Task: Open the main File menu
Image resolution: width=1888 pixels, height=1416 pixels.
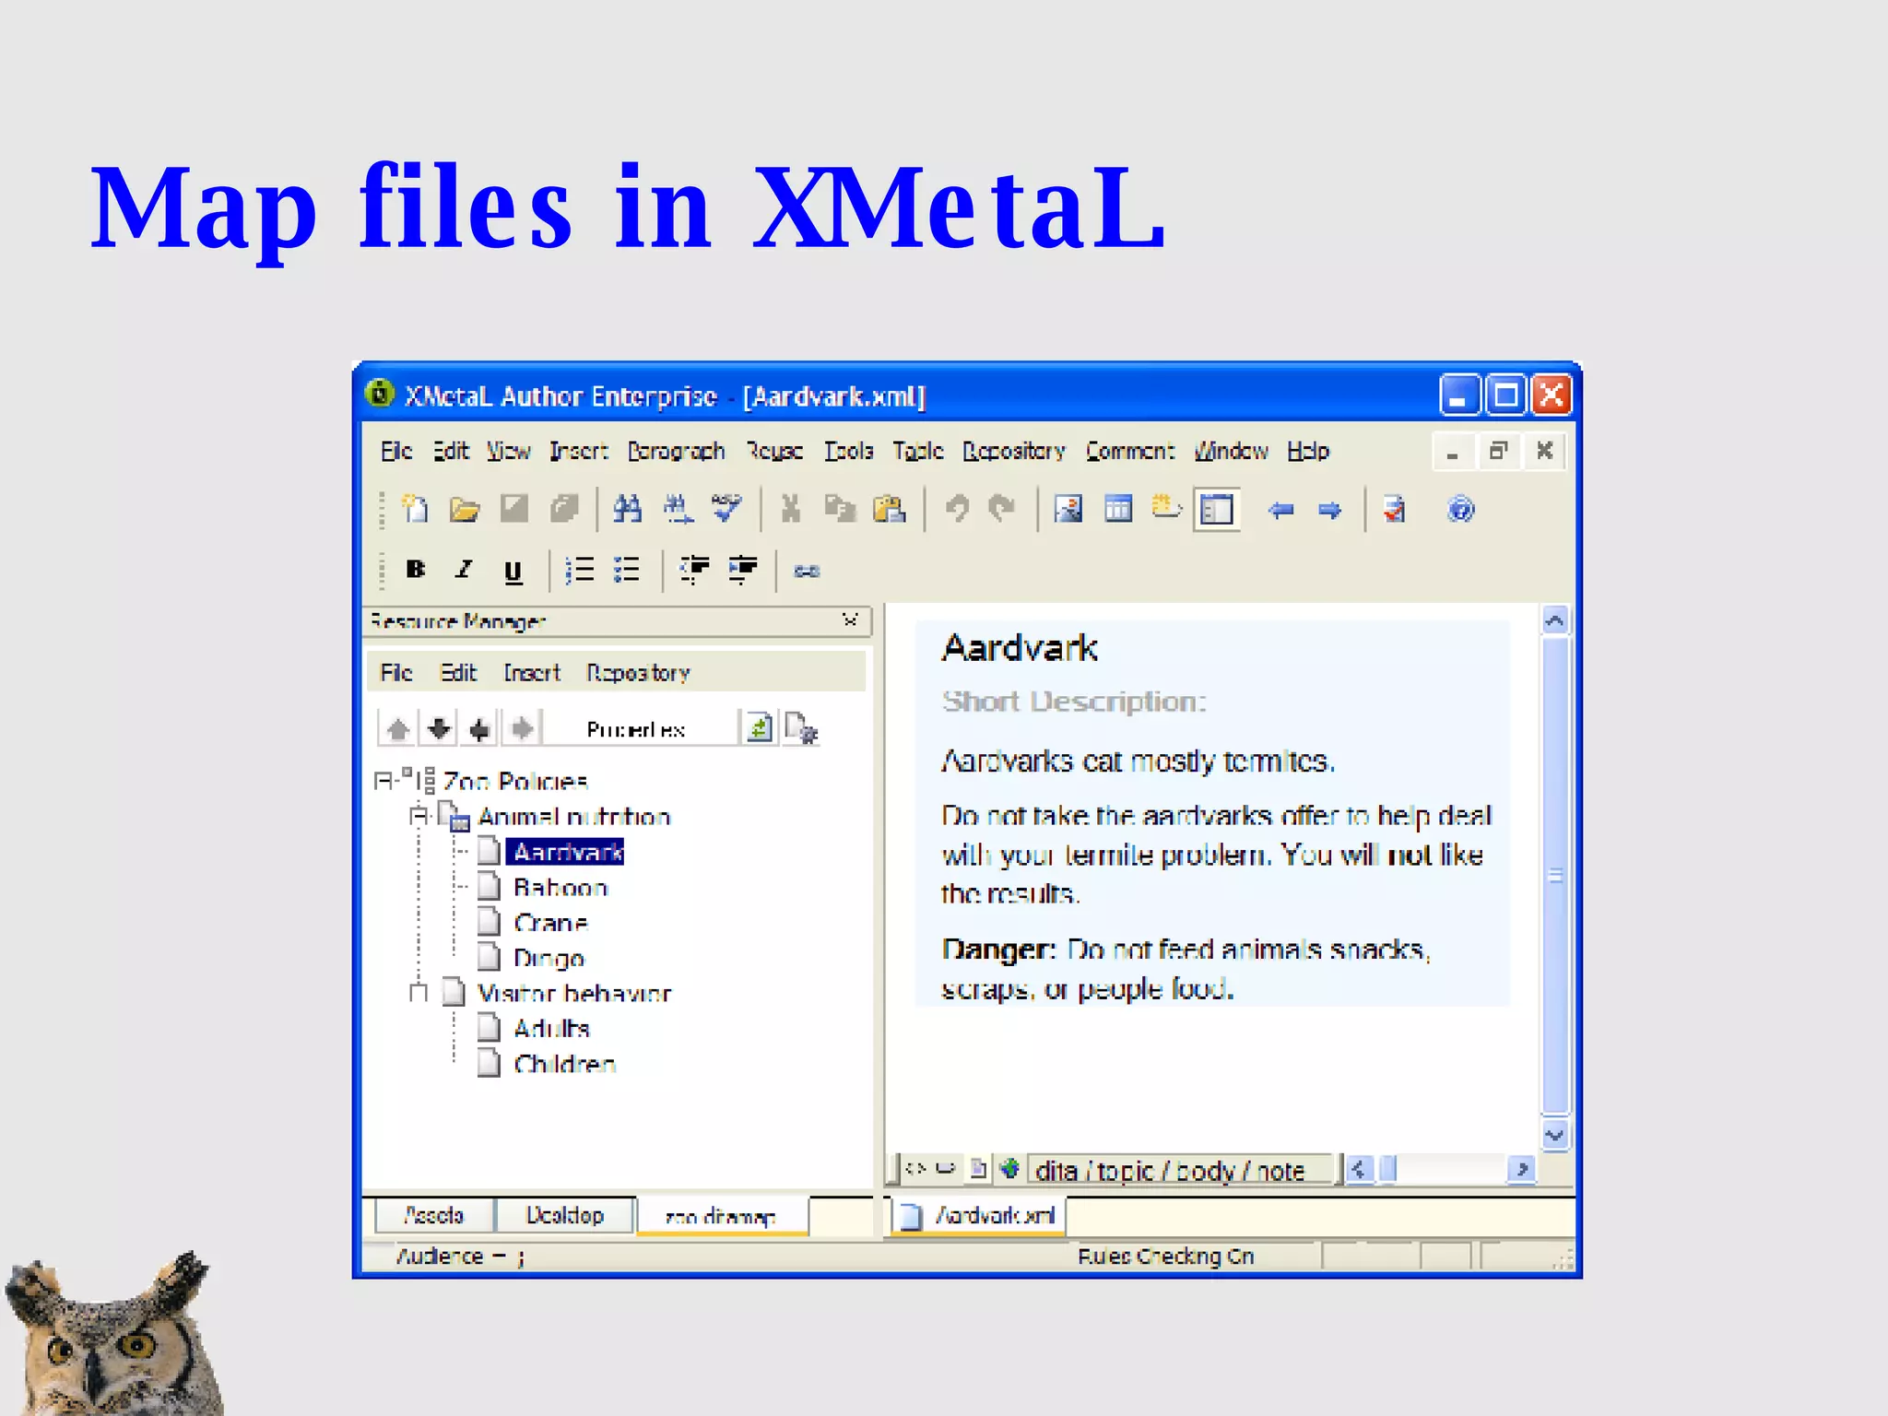Action: coord(396,451)
